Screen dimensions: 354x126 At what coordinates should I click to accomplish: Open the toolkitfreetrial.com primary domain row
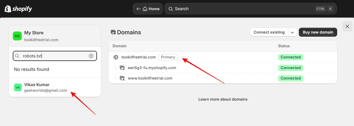[223, 57]
